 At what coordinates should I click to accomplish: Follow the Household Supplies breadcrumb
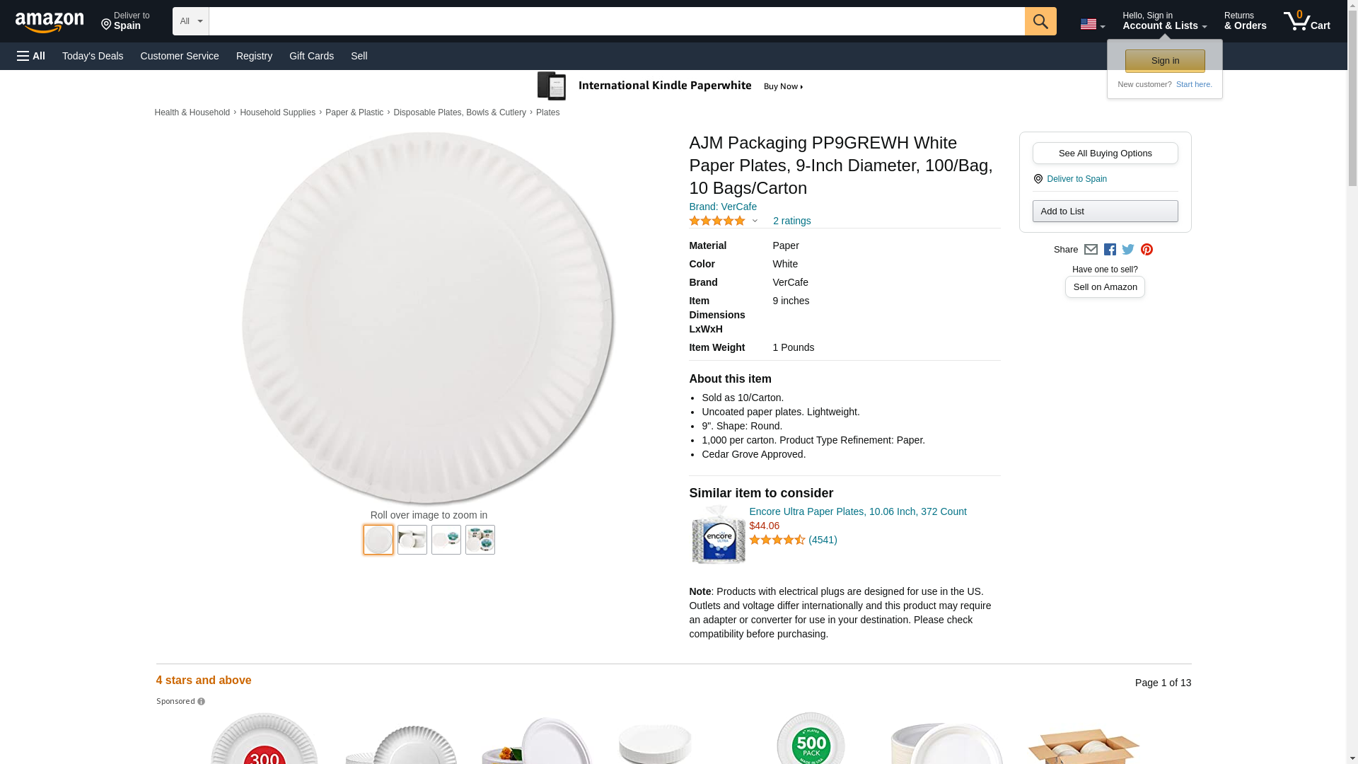[277, 112]
